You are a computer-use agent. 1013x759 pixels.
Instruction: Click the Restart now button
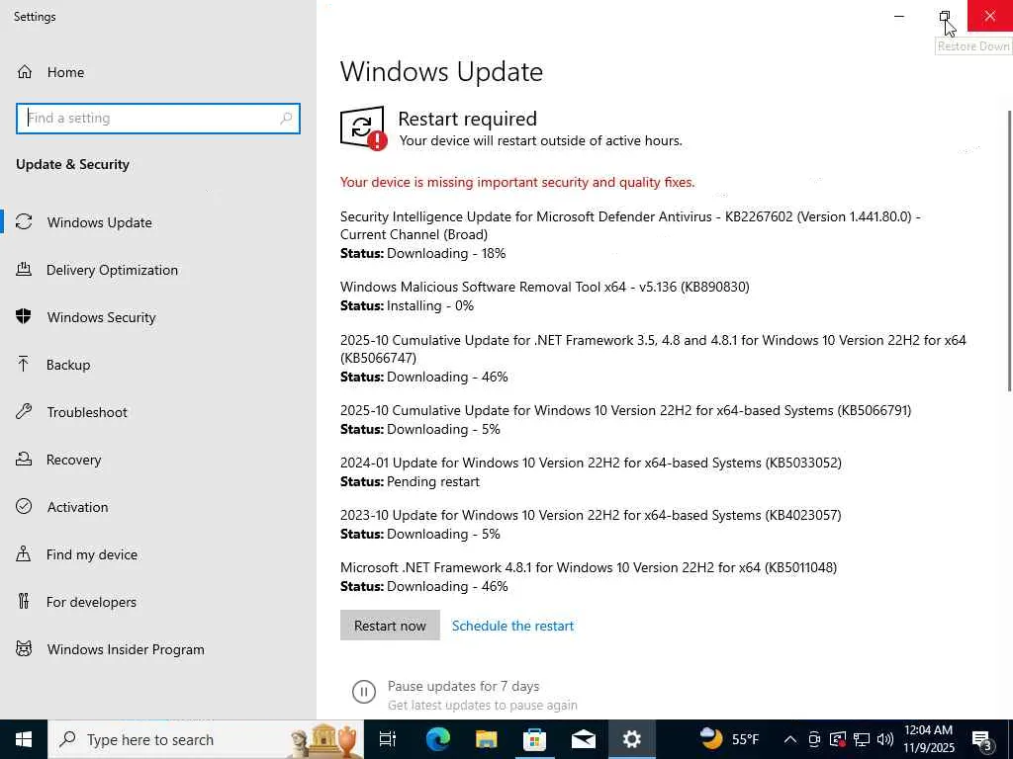pos(390,625)
